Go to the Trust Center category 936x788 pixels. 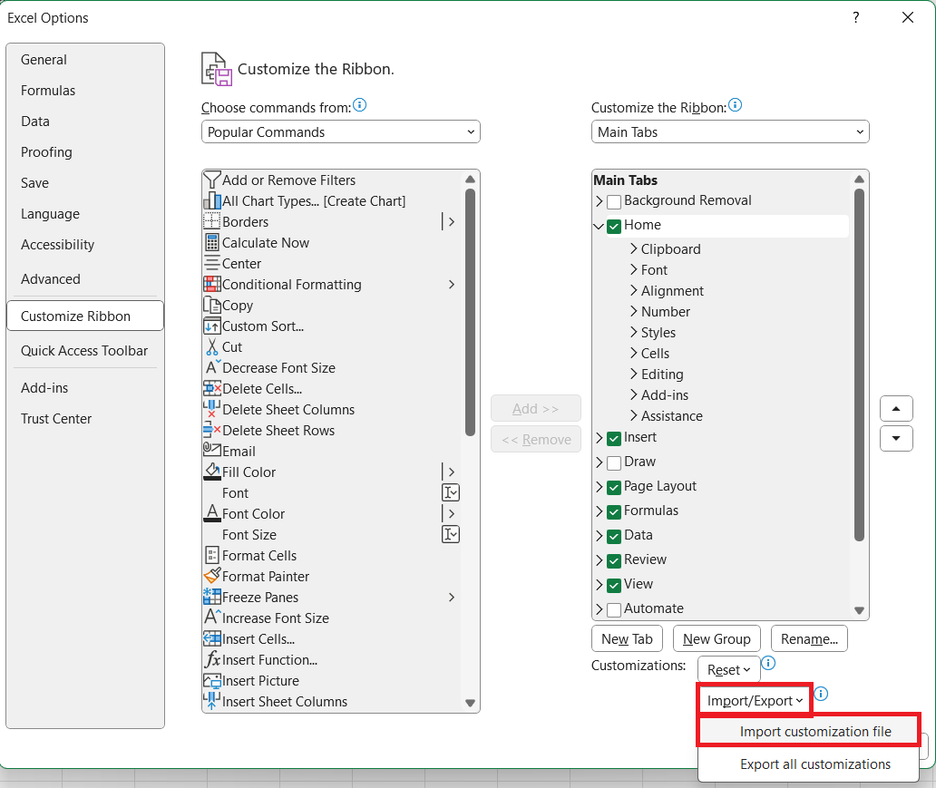84,418
